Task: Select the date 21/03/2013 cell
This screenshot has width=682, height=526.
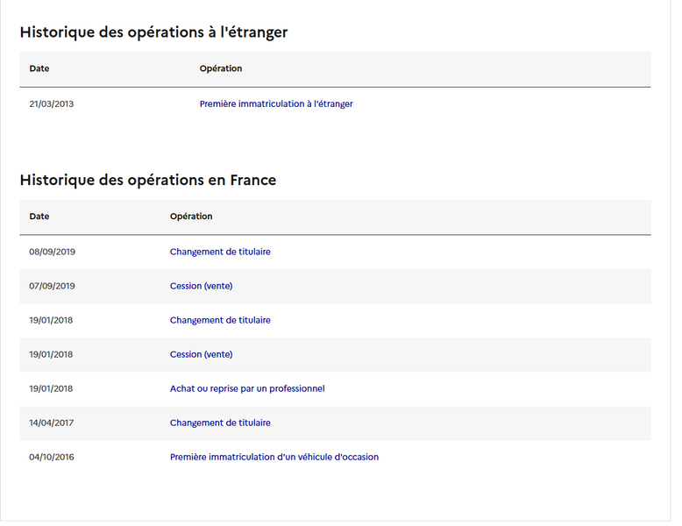Action: [x=52, y=104]
